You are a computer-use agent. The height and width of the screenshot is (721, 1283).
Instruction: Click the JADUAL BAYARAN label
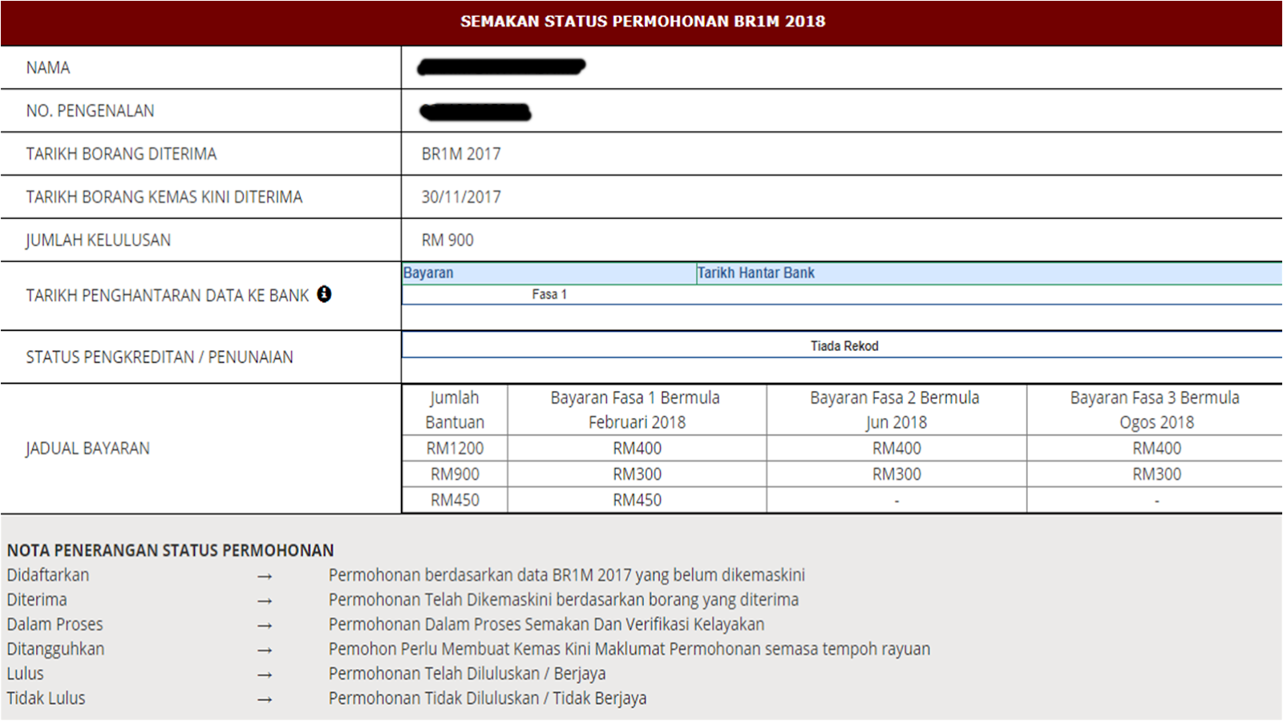coord(87,449)
